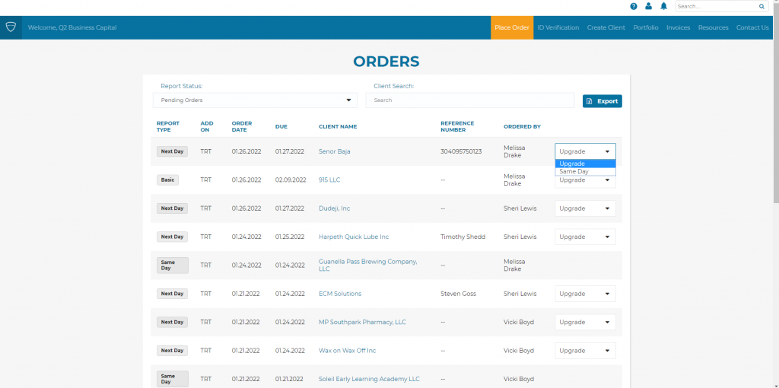The height and width of the screenshot is (388, 779).
Task: Open the notifications bell icon
Action: pos(663,6)
